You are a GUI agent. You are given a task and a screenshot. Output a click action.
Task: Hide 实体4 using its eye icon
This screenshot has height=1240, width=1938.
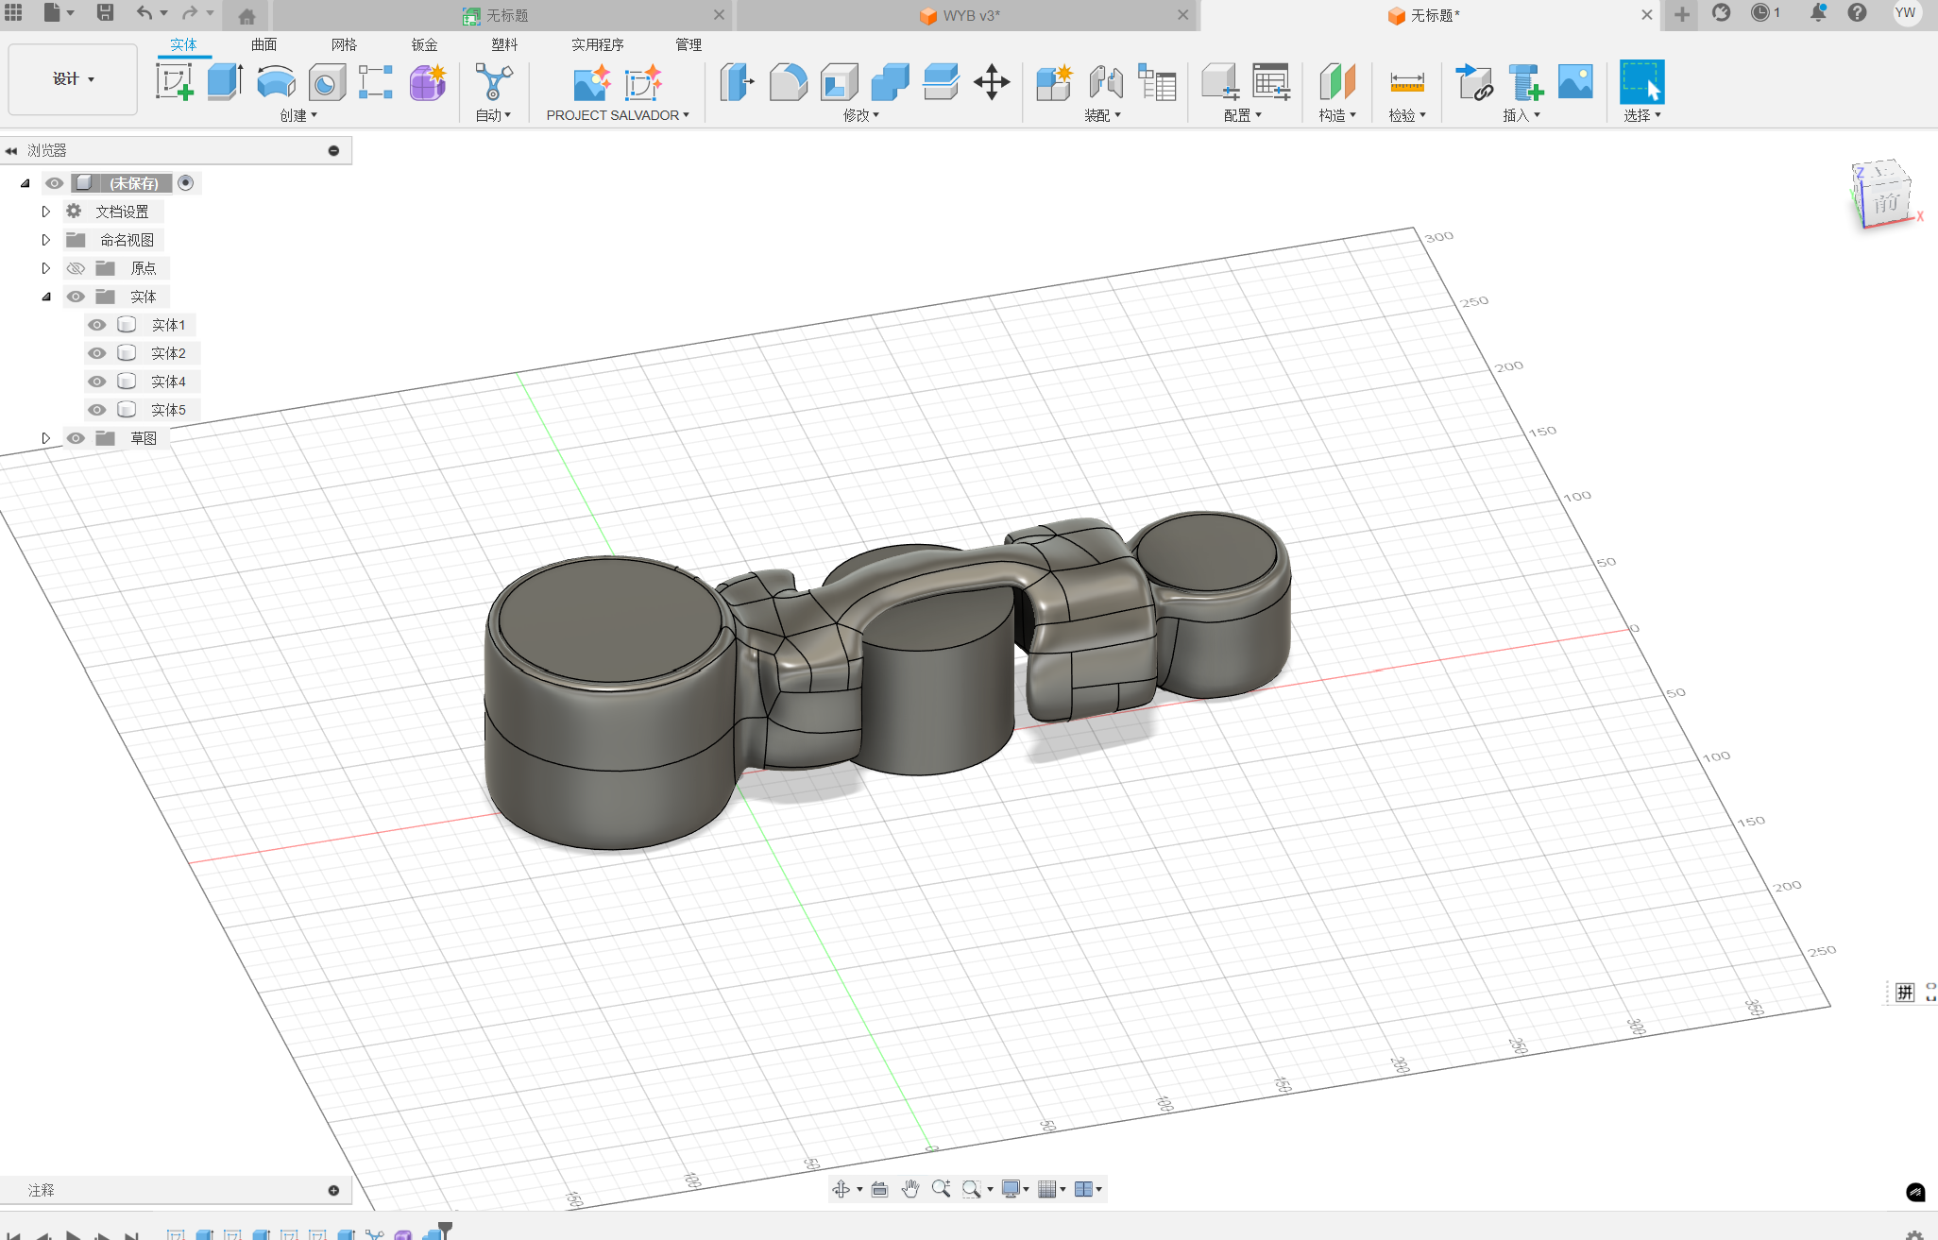[x=97, y=382]
